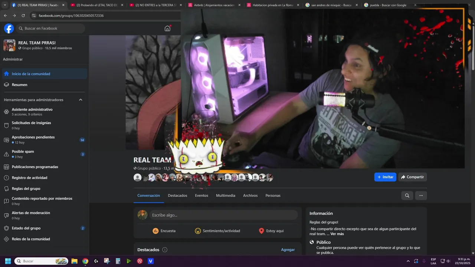Click the ESP LAA language indicator
This screenshot has width=475, height=267.
[x=433, y=261]
